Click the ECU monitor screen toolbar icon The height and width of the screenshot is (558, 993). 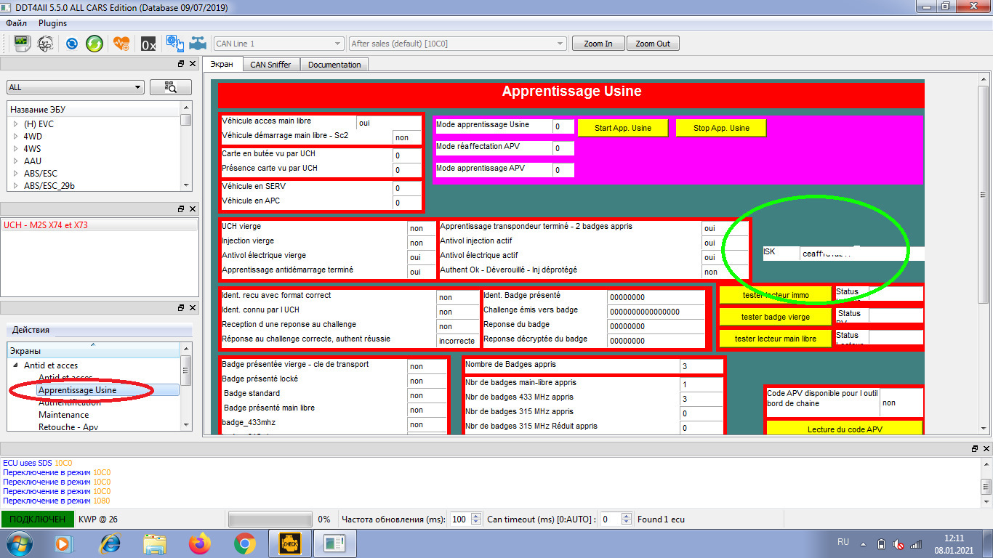pos(22,44)
